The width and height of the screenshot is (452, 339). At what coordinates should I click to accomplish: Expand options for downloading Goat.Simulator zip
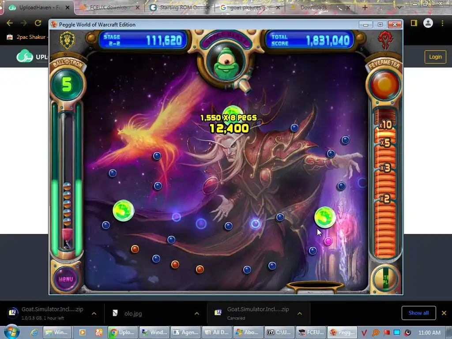(94, 313)
